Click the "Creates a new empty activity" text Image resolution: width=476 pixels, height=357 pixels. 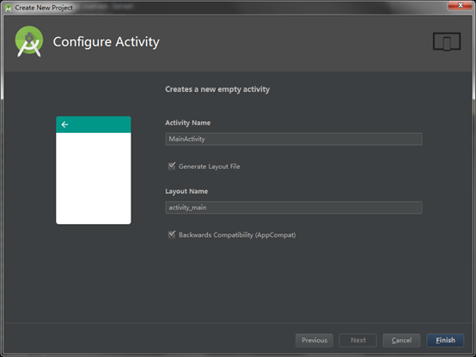tap(217, 89)
